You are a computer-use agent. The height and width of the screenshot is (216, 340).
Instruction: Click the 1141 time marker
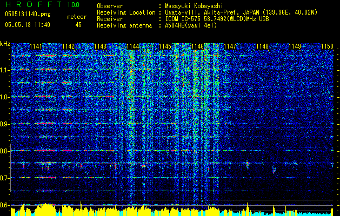(x=36, y=46)
